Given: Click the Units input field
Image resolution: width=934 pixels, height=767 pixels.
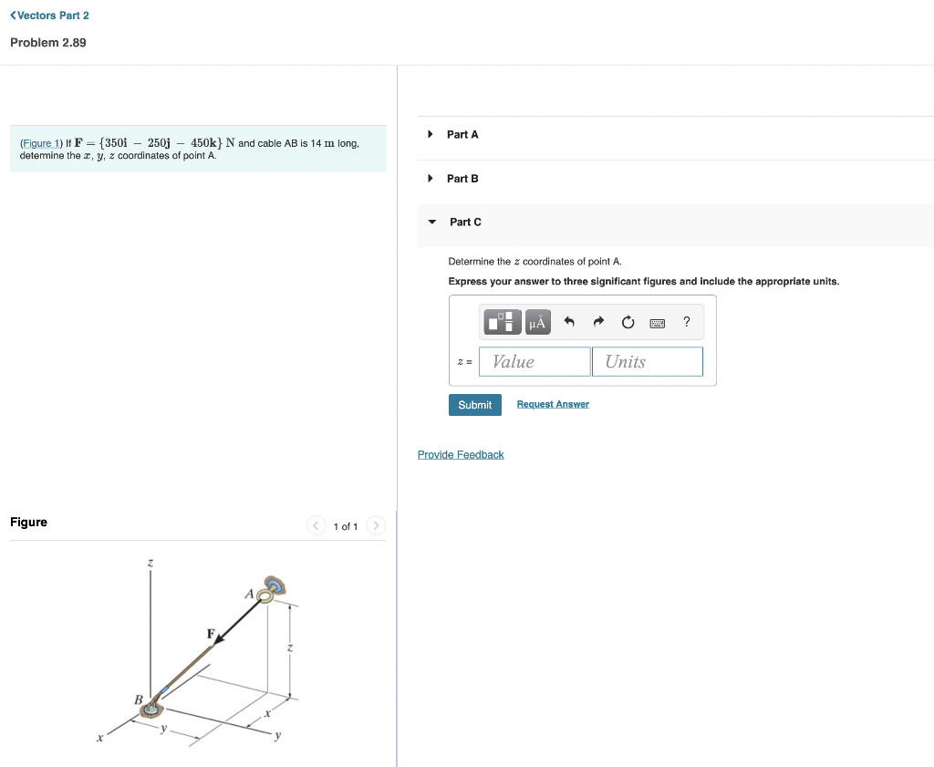Looking at the screenshot, I should coord(648,361).
